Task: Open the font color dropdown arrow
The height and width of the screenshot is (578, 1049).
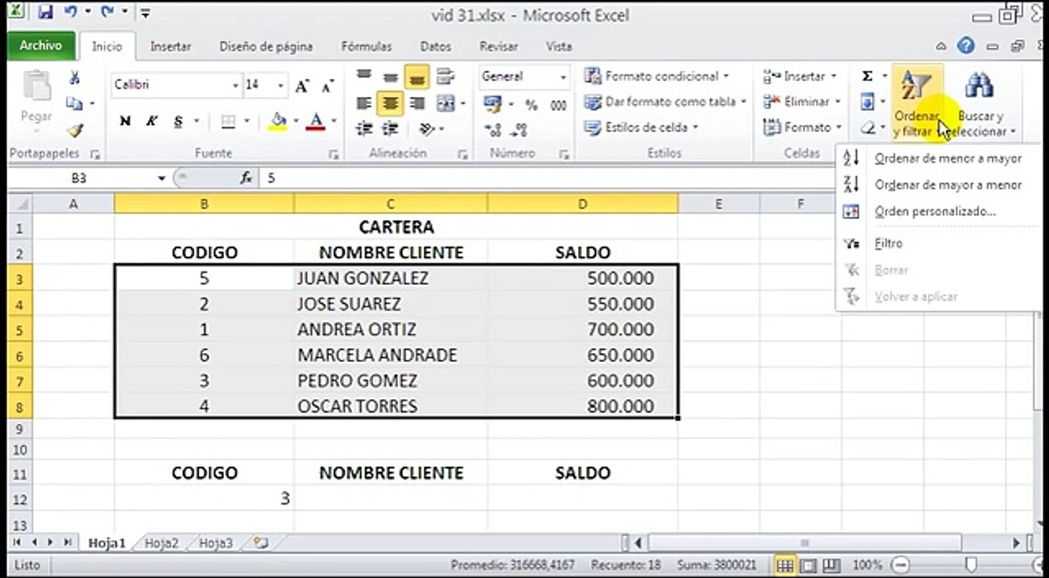Action: point(333,121)
